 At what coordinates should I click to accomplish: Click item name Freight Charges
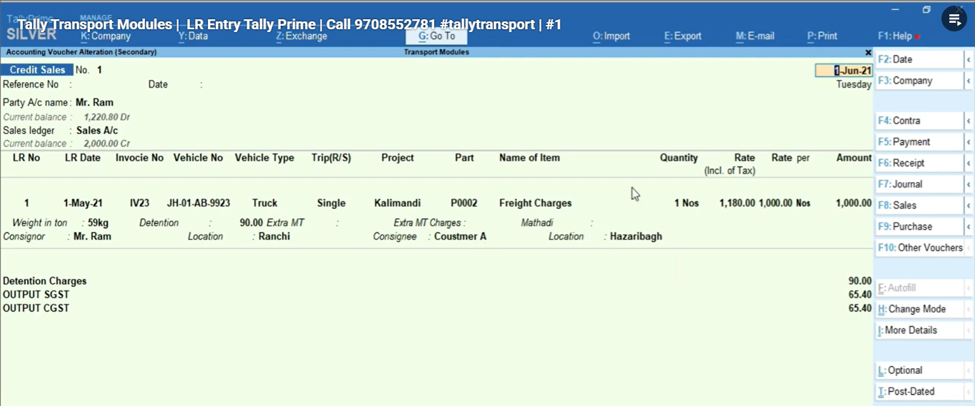[536, 203]
